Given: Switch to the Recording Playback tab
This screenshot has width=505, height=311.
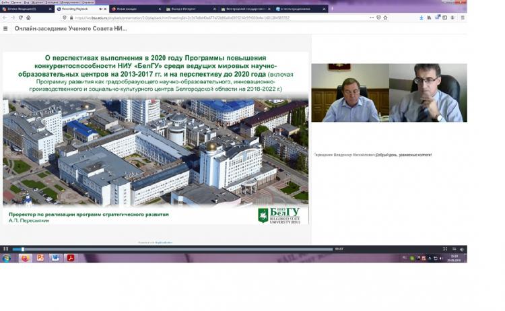Looking at the screenshot, I should pyautogui.click(x=77, y=9).
